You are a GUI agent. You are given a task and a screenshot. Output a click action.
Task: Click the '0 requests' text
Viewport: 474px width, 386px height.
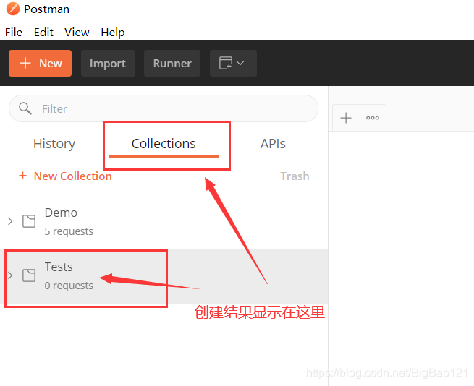pyautogui.click(x=69, y=286)
